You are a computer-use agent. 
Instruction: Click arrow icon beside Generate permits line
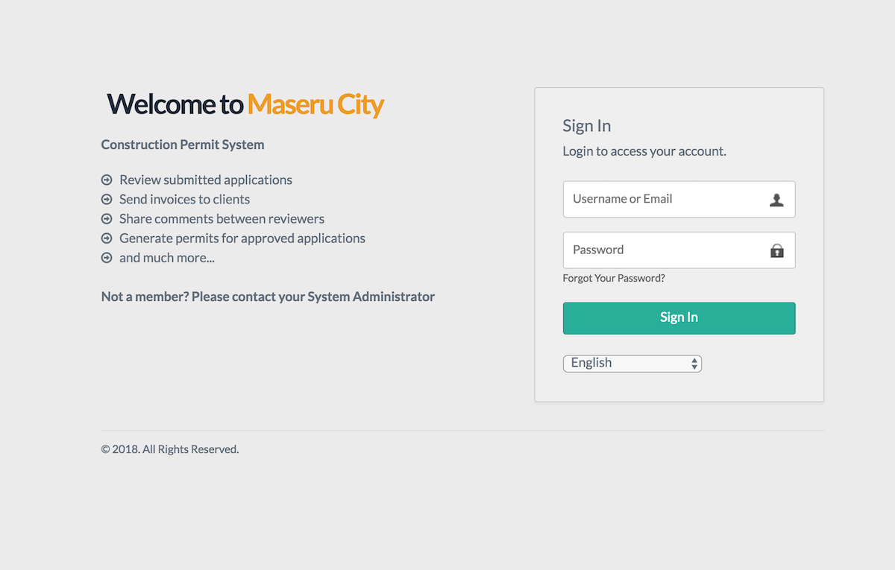107,238
